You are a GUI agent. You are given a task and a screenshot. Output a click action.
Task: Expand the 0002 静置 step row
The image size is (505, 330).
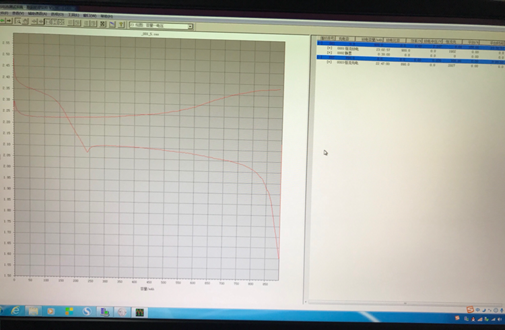pyautogui.click(x=329, y=53)
